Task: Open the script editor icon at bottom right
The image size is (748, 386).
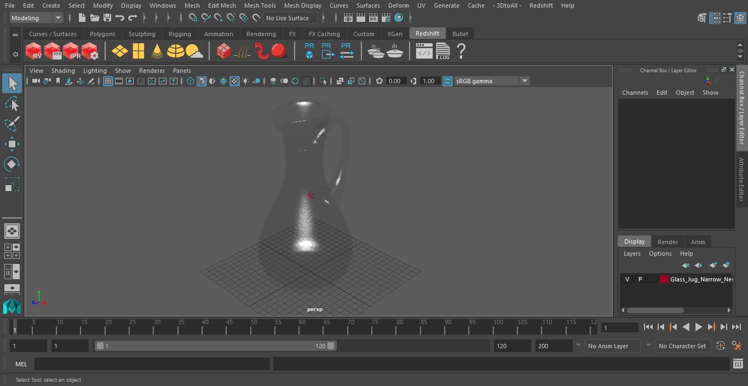Action: pyautogui.click(x=738, y=364)
